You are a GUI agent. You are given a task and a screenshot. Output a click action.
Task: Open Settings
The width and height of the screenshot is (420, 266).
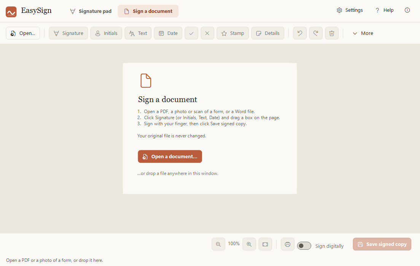point(350,10)
